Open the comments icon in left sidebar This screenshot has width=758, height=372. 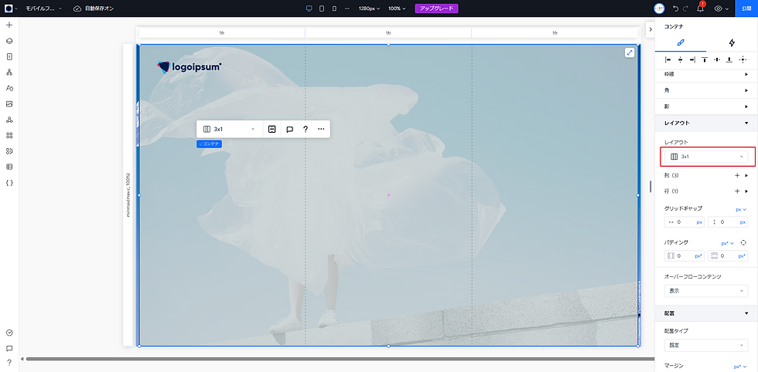point(9,348)
